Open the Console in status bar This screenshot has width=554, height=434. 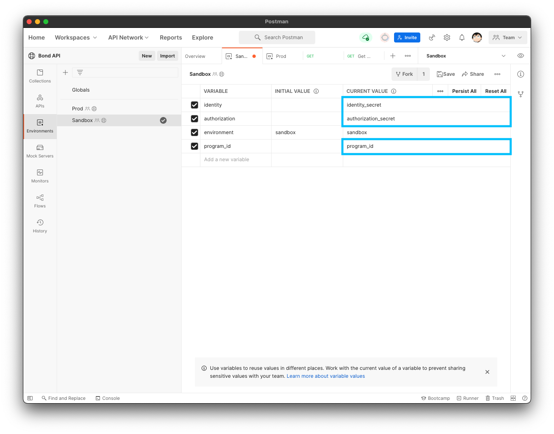(x=107, y=398)
